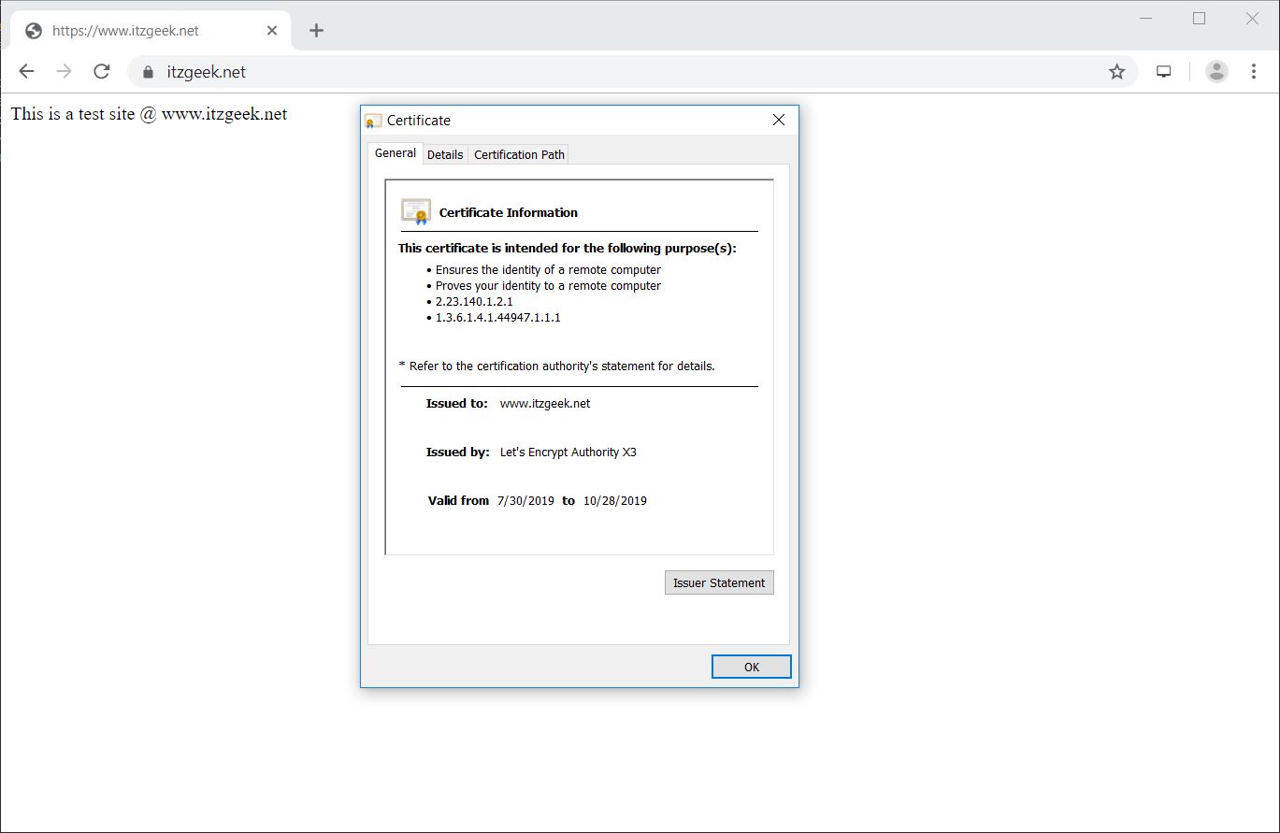Open the Certification Path tab
1280x833 pixels.
518,153
